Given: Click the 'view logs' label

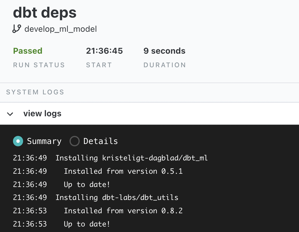Looking at the screenshot, I should coord(42,114).
